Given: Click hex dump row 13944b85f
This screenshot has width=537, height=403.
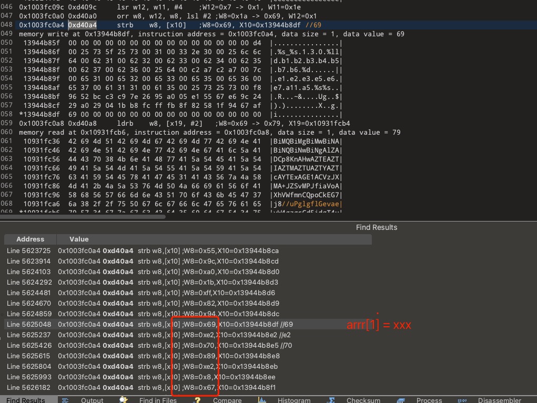Looking at the screenshot, I should click(x=183, y=43).
